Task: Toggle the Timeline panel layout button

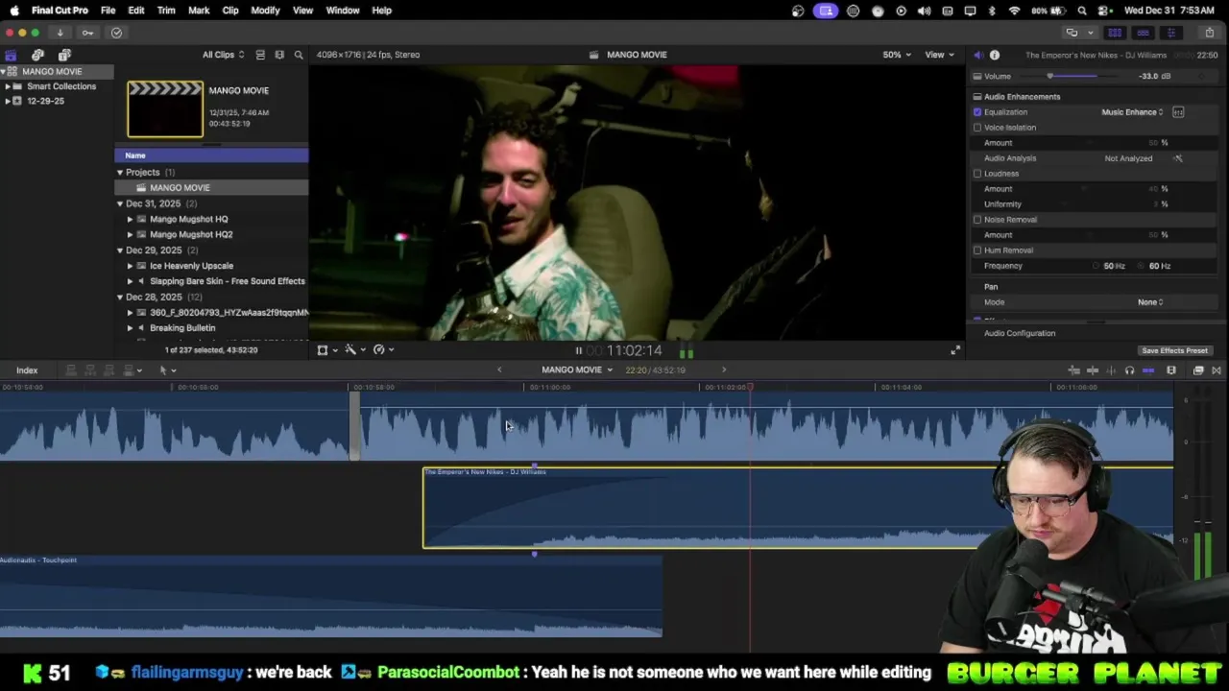Action: 1143,33
